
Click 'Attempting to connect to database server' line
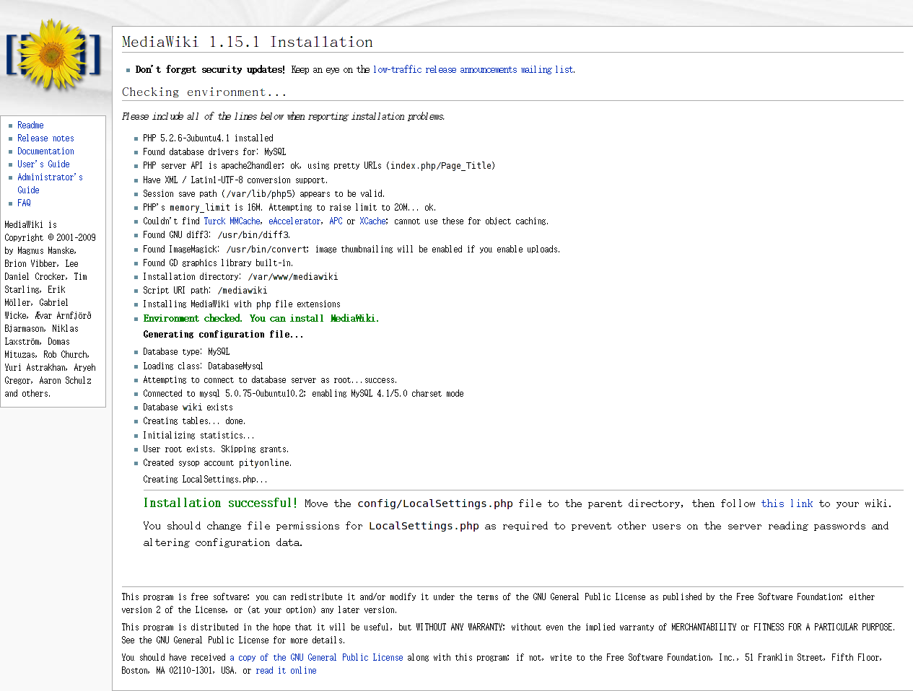[x=270, y=380]
